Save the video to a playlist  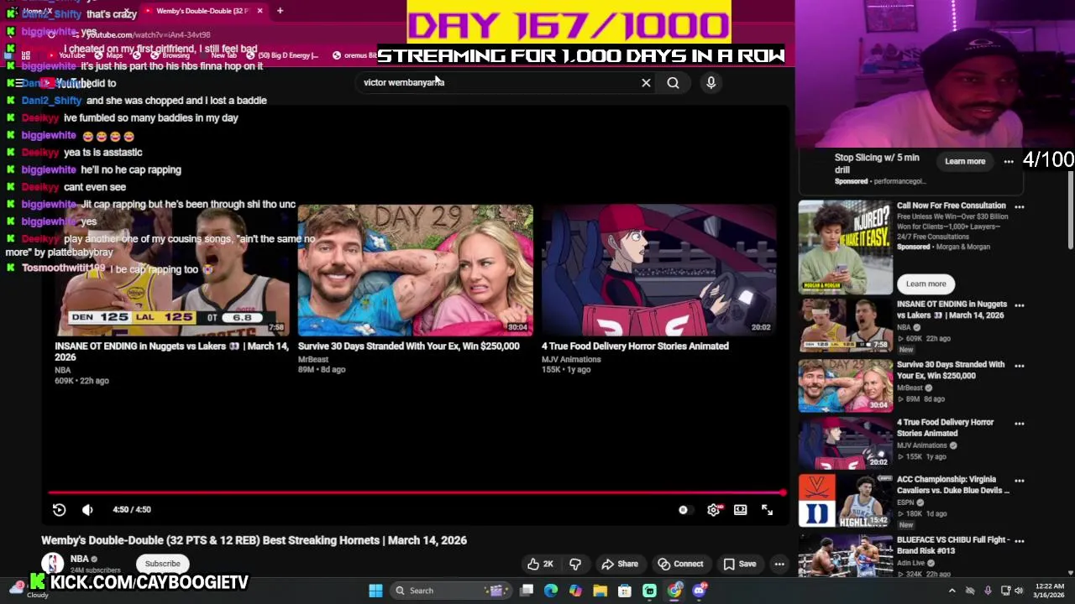739,564
